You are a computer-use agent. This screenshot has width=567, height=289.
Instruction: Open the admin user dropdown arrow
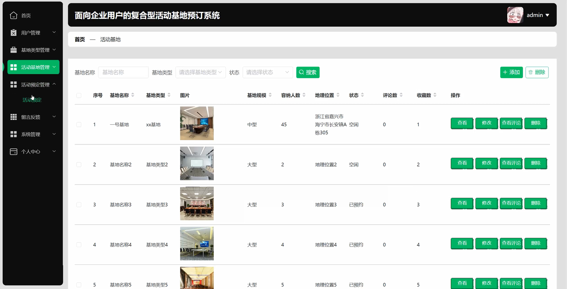click(547, 15)
